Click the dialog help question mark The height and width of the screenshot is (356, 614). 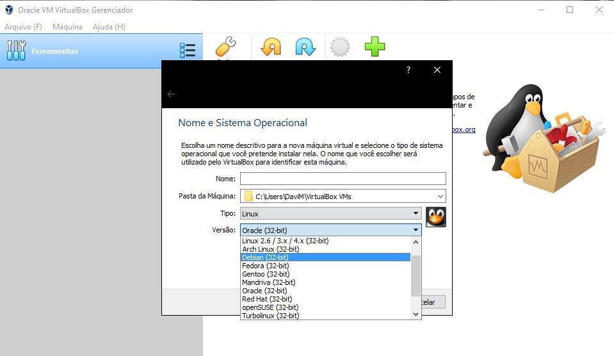[408, 70]
